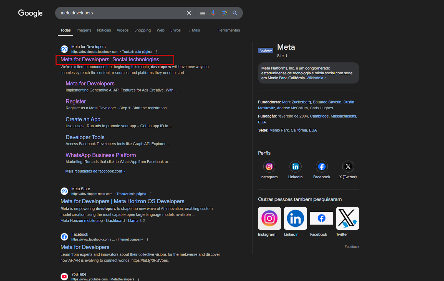
Task: Click Mais resultados de facebook.com link
Action: [95, 171]
